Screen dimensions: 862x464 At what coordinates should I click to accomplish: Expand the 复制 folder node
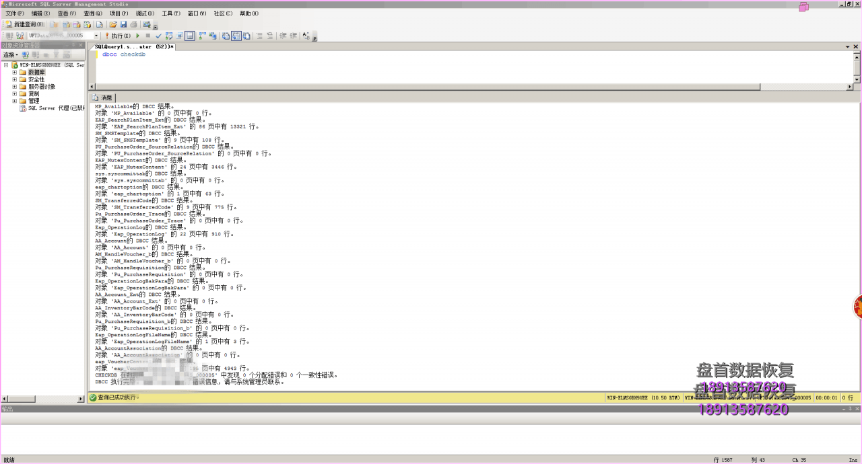pos(14,93)
